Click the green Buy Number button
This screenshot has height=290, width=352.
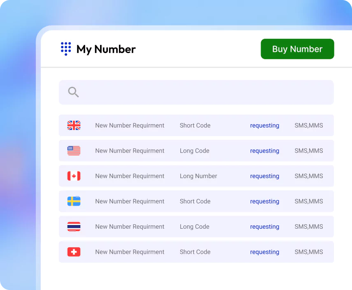(297, 49)
